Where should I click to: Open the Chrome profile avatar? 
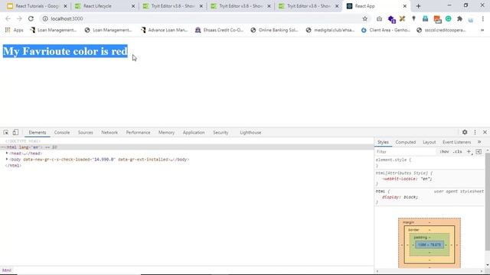click(471, 19)
